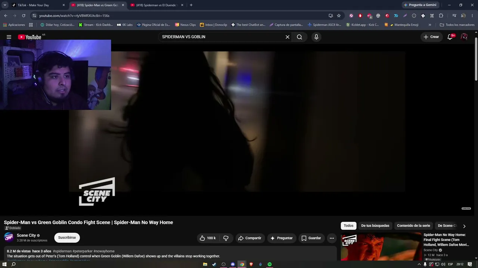Open the Inbox | Donoclip bookmark

[213, 25]
